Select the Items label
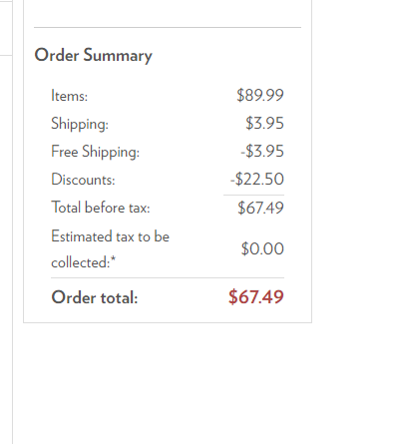Screen dimensions: 393x444 pos(69,96)
